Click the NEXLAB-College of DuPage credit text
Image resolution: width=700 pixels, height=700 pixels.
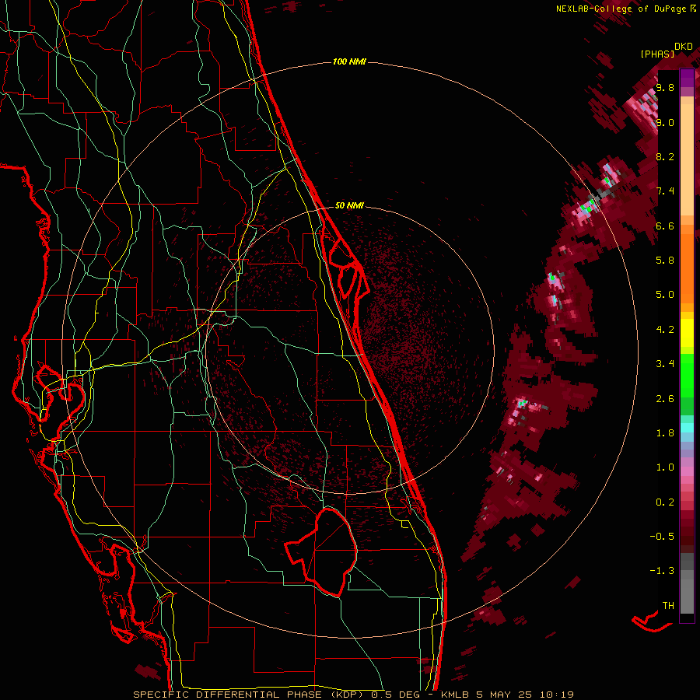[x=621, y=9]
